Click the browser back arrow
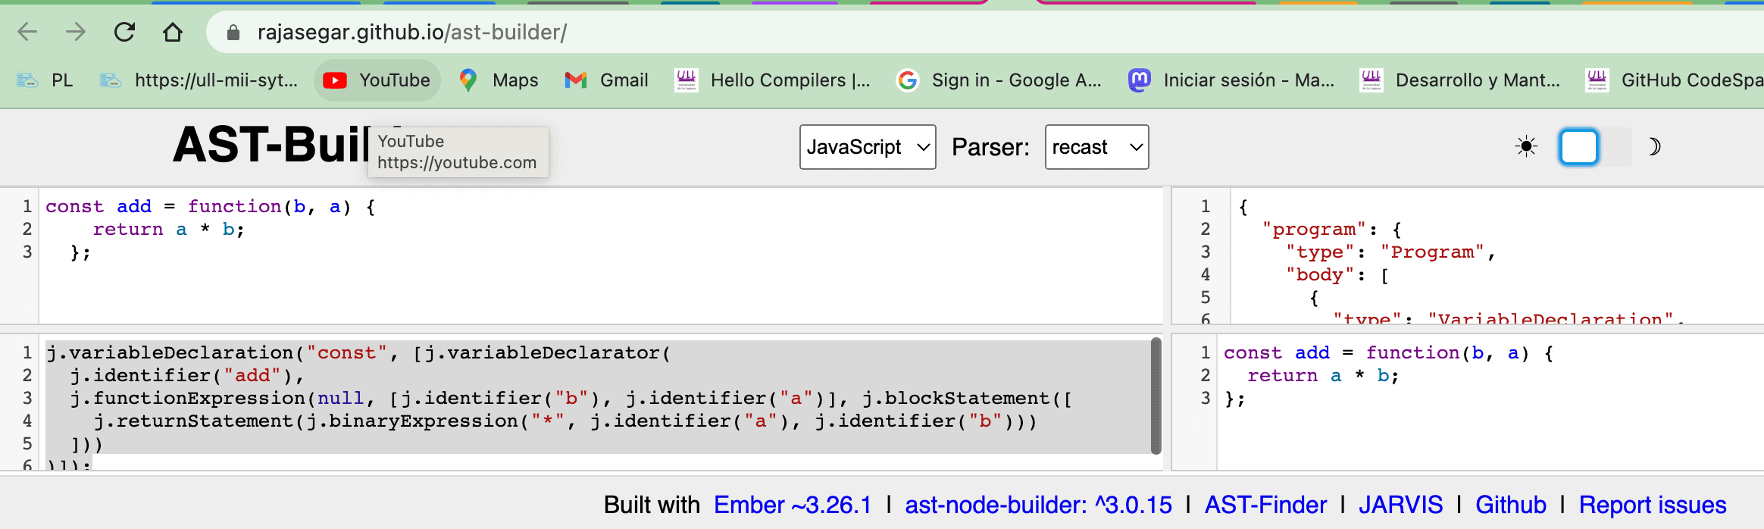This screenshot has height=529, width=1764. tap(27, 32)
